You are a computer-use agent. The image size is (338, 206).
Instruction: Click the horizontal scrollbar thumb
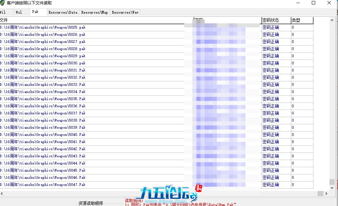click(320, 193)
